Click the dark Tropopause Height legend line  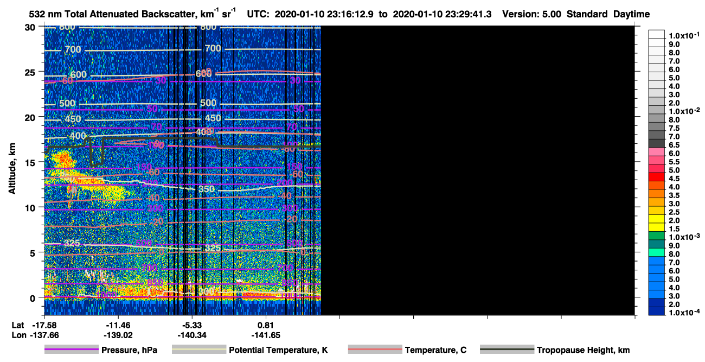(507, 350)
